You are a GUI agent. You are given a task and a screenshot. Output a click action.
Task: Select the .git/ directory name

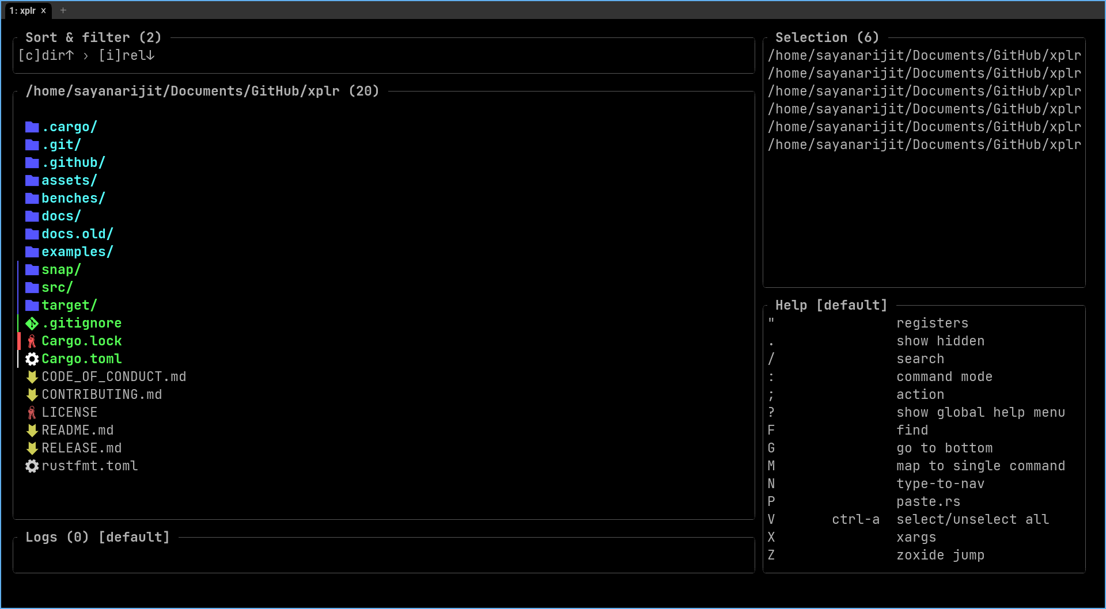(x=62, y=145)
